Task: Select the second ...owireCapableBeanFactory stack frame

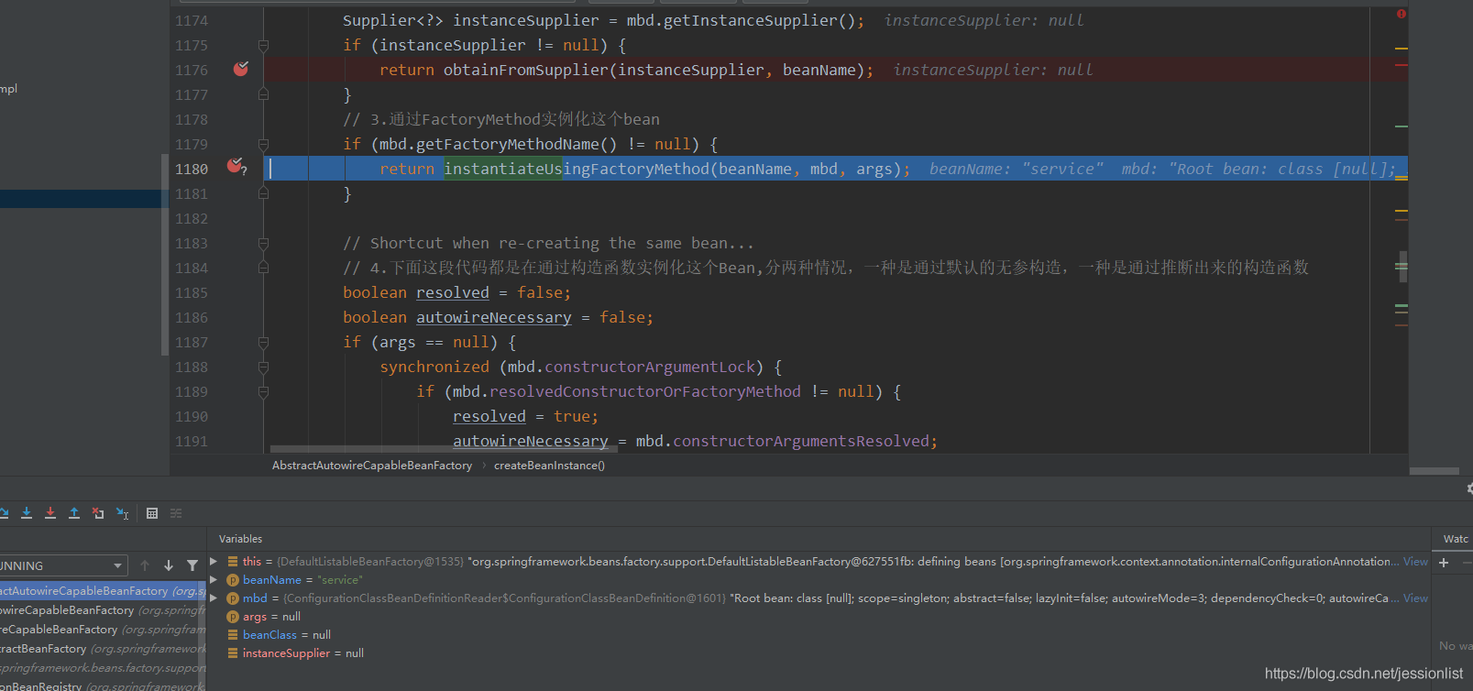Action: click(103, 610)
